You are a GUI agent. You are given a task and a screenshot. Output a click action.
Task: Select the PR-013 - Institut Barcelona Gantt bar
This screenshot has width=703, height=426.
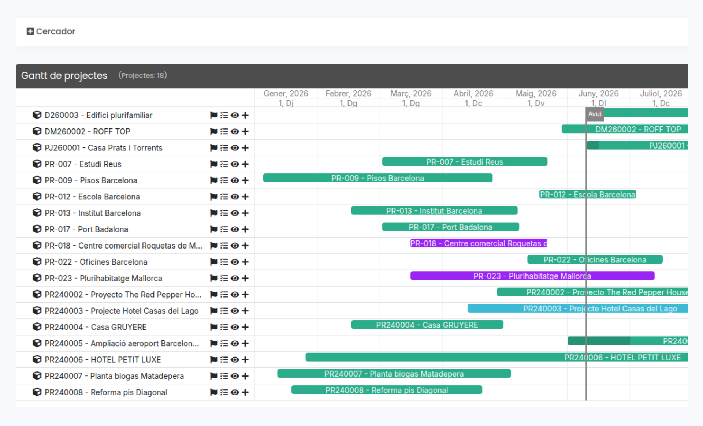click(434, 211)
